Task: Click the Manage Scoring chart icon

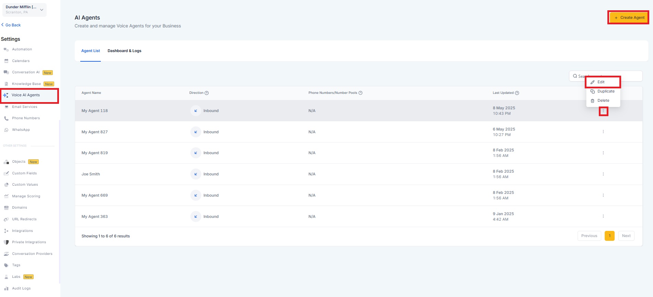Action: 6,196
